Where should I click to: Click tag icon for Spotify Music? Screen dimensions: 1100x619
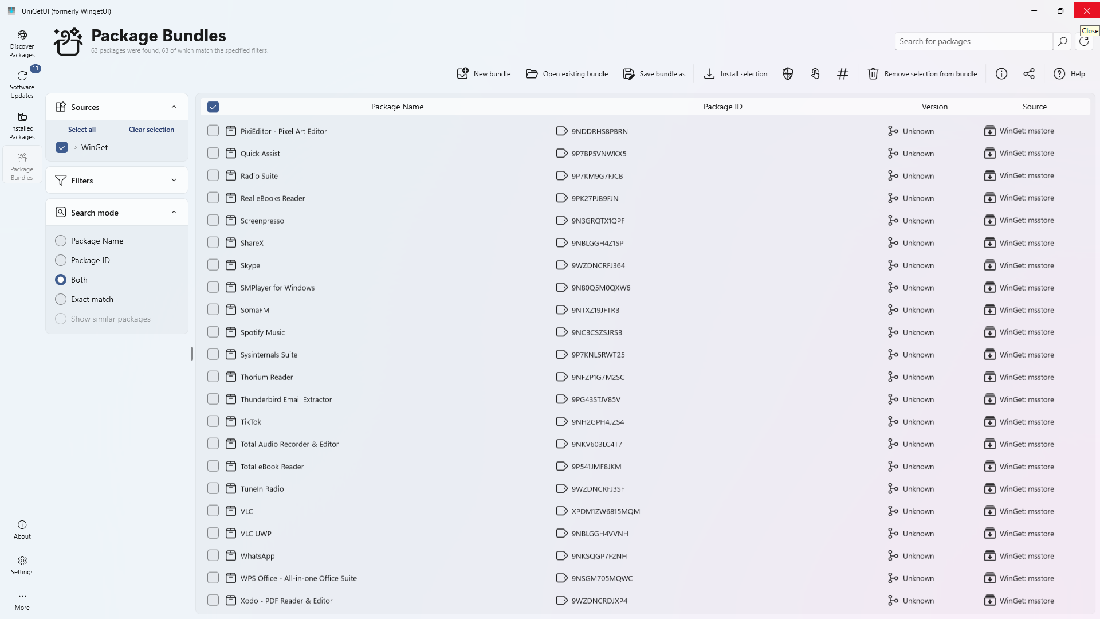561,332
